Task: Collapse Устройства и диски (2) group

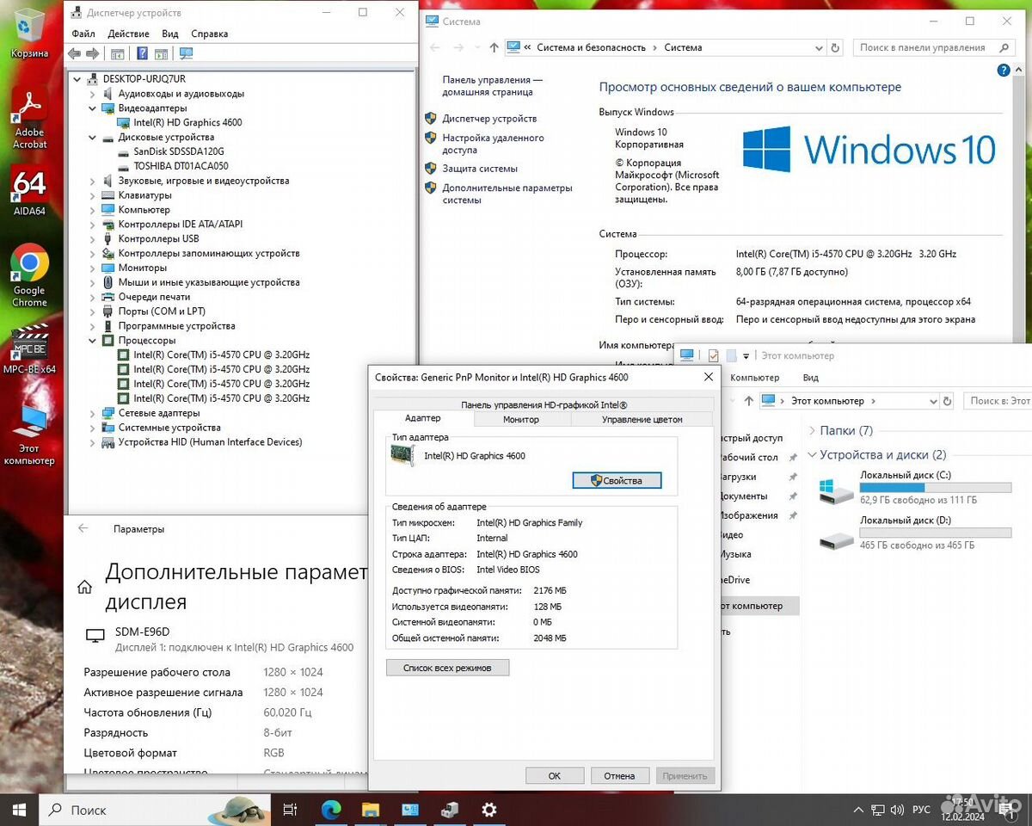Action: [812, 455]
